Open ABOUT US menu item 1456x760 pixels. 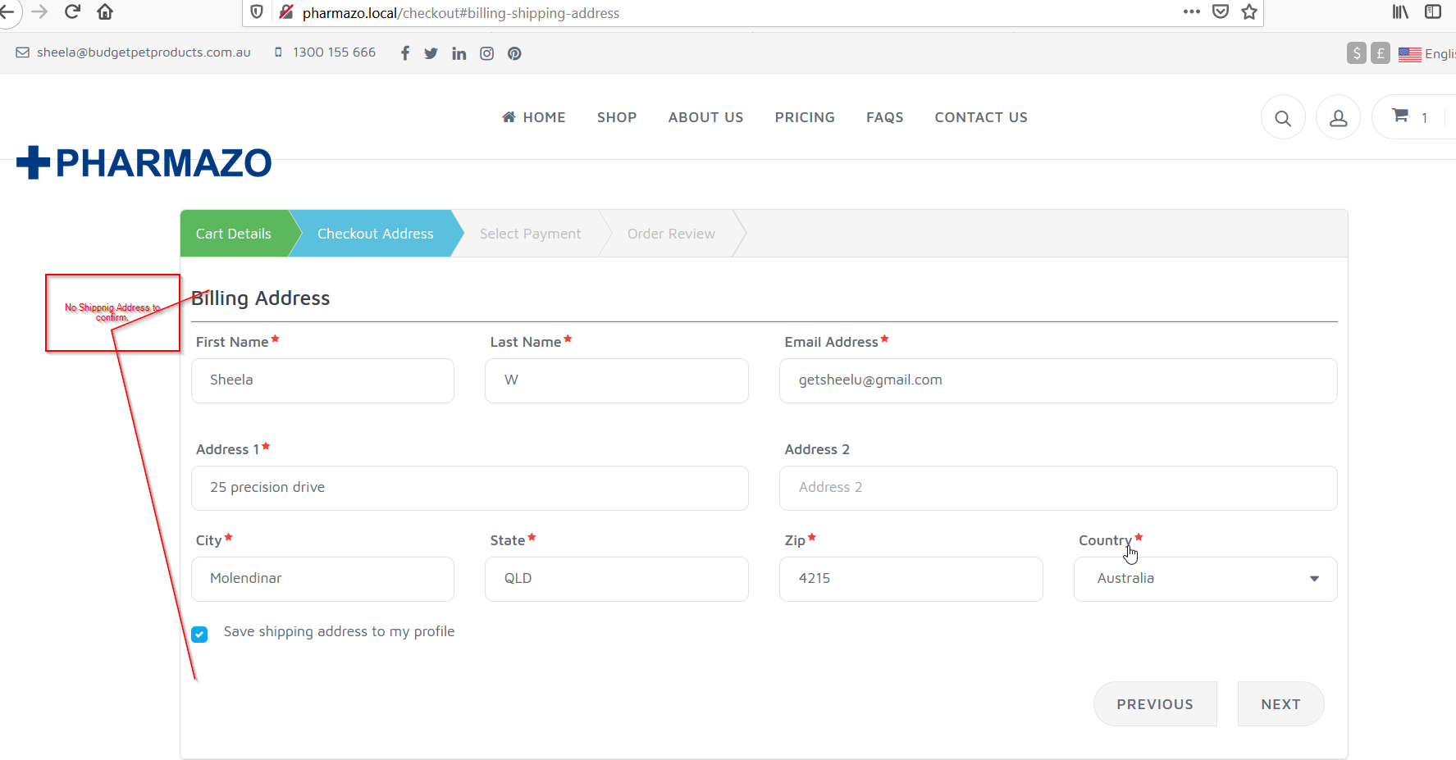(x=705, y=117)
